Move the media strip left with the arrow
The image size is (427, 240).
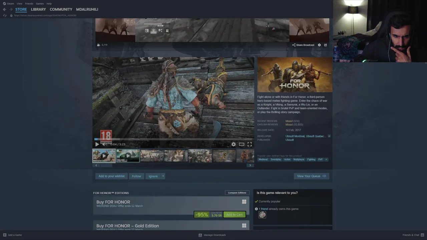coord(96,165)
